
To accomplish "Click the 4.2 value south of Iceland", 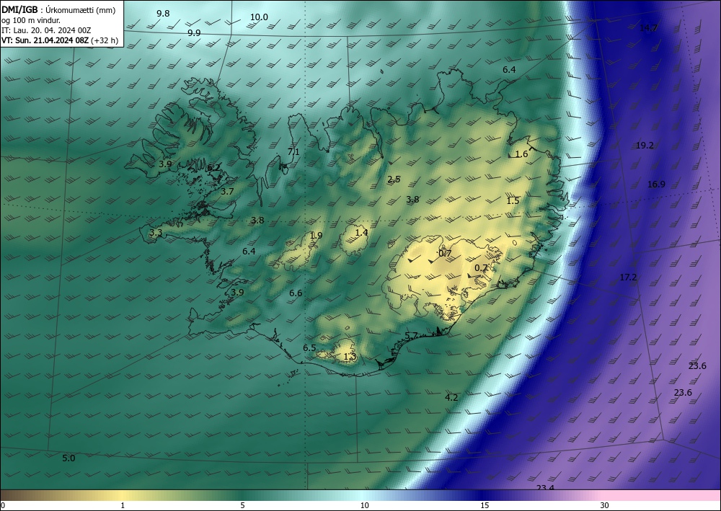I will click(451, 398).
